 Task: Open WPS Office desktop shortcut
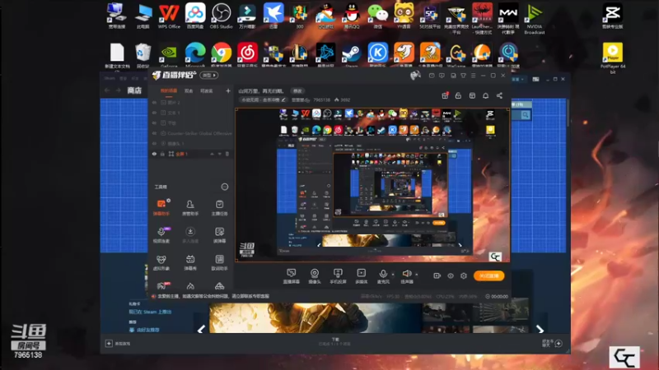tap(169, 16)
